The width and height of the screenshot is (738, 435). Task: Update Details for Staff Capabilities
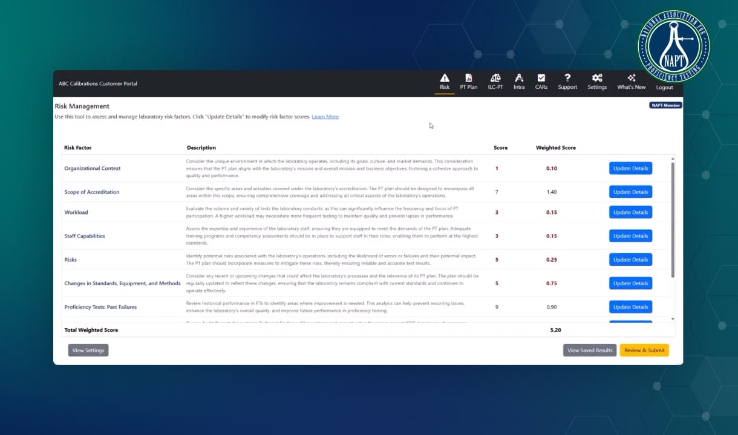pos(630,236)
